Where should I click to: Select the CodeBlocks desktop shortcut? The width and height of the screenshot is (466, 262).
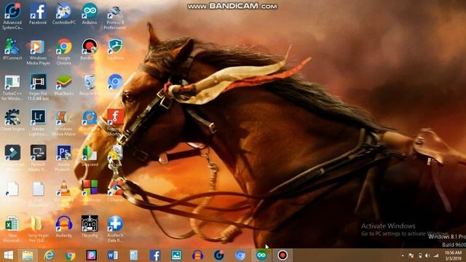(x=90, y=191)
